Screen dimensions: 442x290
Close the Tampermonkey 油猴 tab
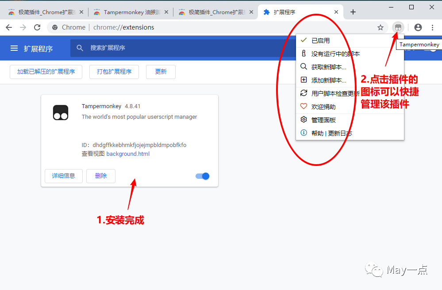(166, 12)
